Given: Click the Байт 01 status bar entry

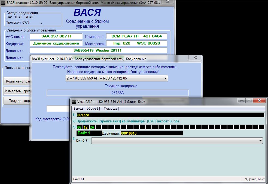Looking at the screenshot, I should (79, 179).
